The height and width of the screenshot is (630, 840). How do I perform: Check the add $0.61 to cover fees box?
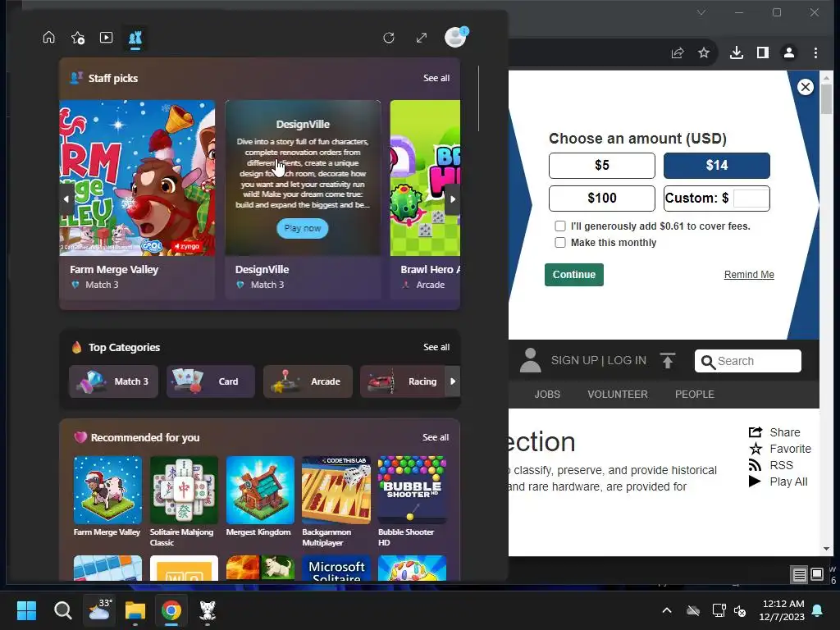559,226
